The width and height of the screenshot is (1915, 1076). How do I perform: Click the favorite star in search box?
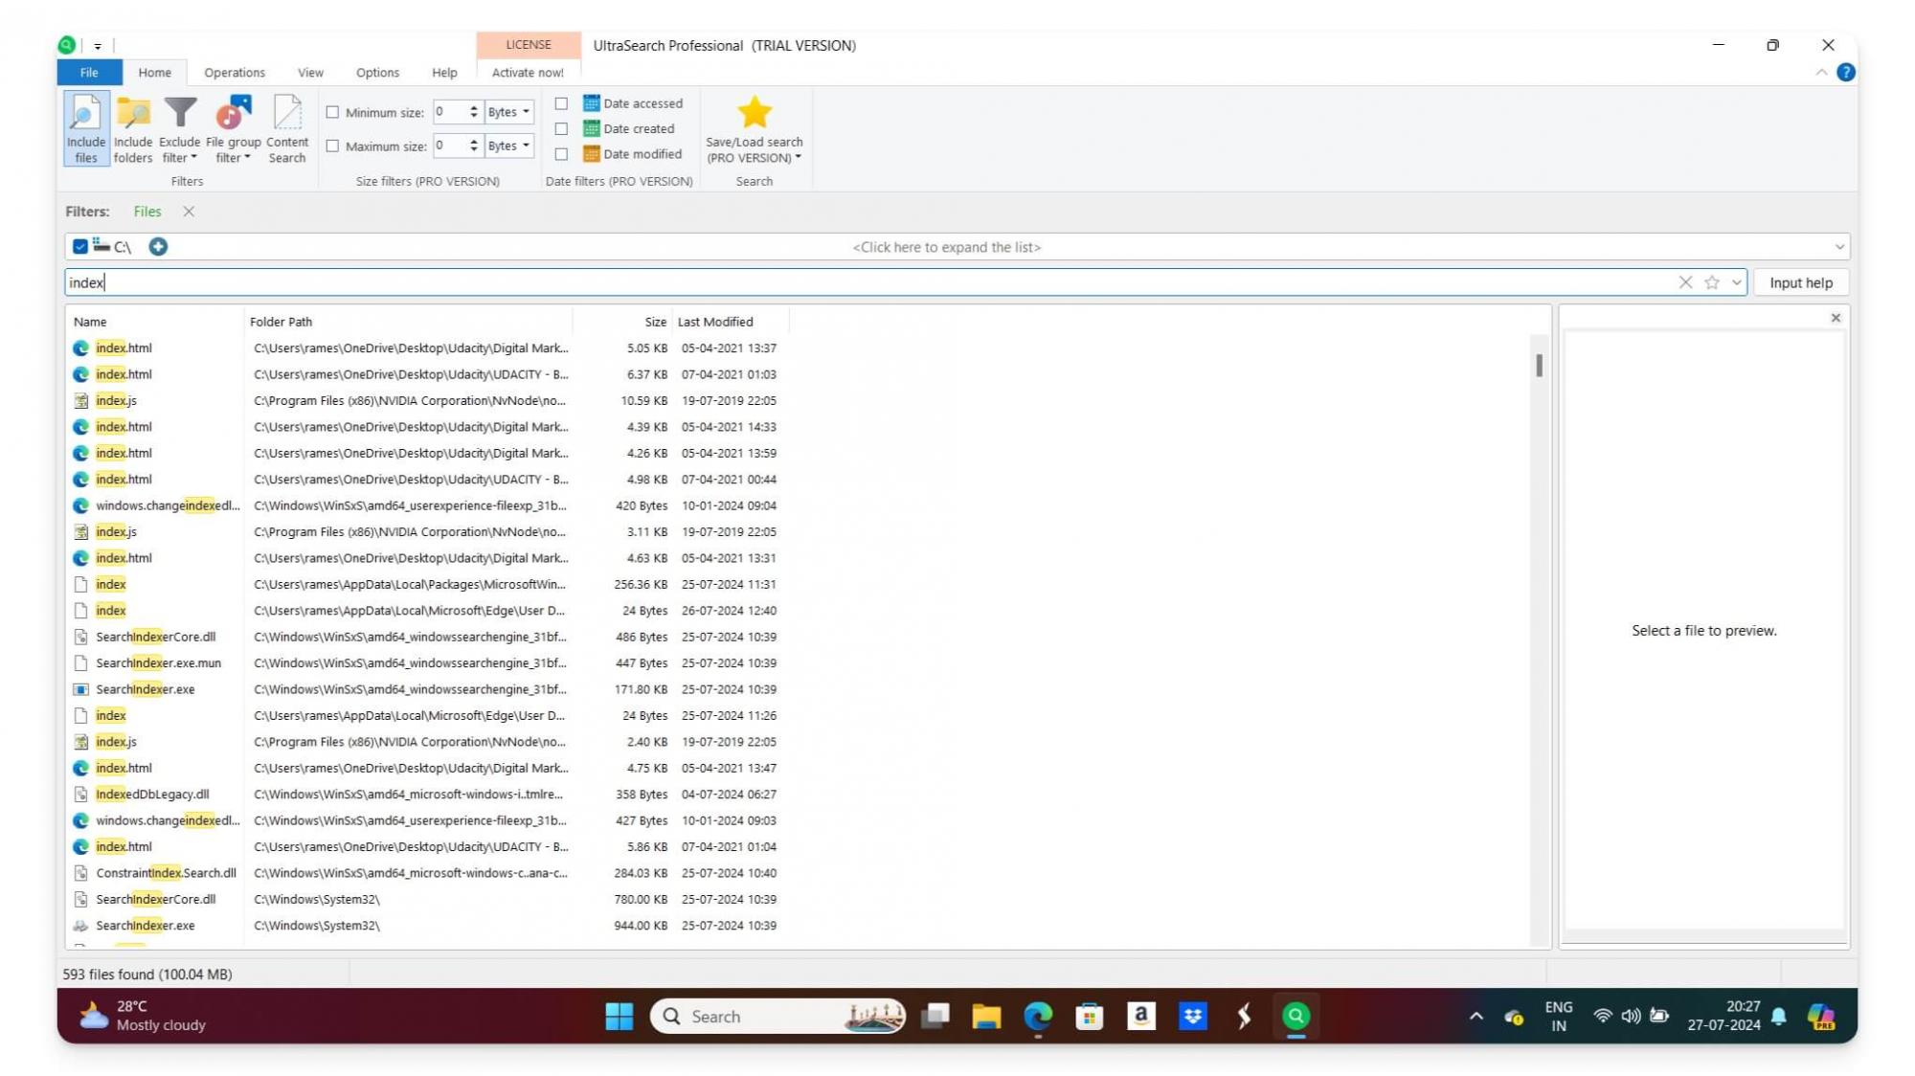(1712, 282)
